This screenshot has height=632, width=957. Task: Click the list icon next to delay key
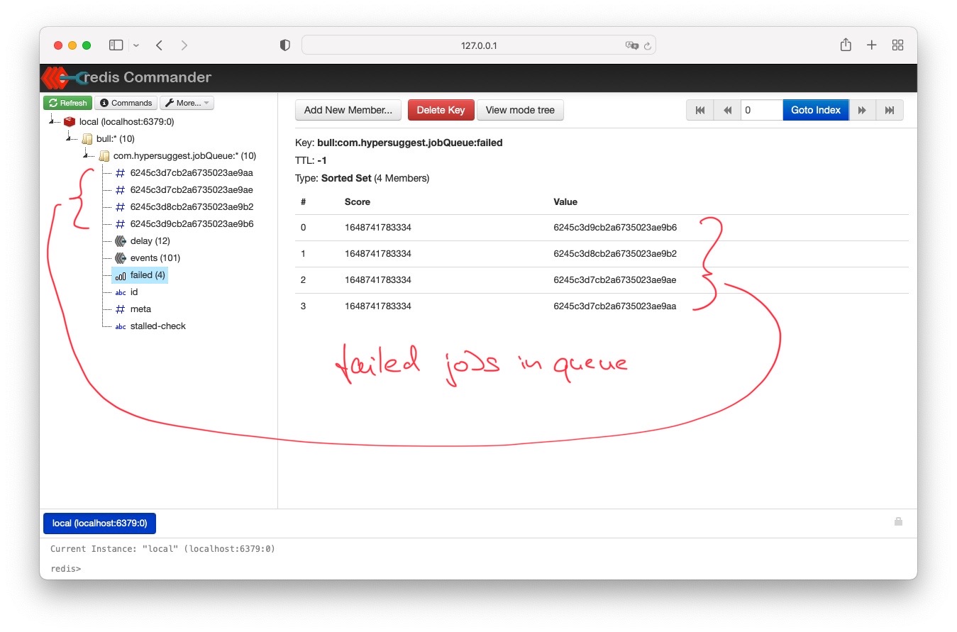click(x=119, y=240)
